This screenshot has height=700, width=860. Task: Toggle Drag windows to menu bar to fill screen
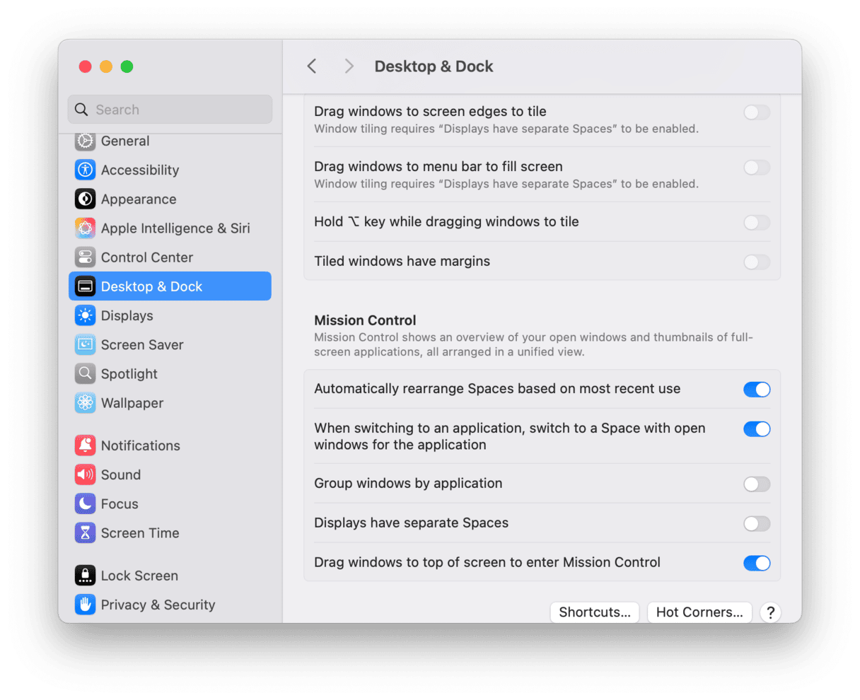click(x=757, y=168)
